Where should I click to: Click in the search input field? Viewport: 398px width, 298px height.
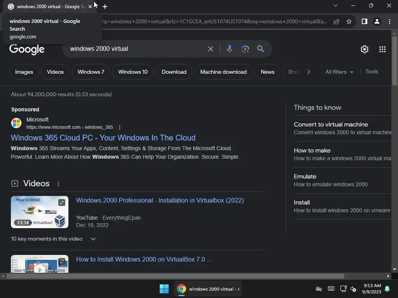pyautogui.click(x=137, y=49)
